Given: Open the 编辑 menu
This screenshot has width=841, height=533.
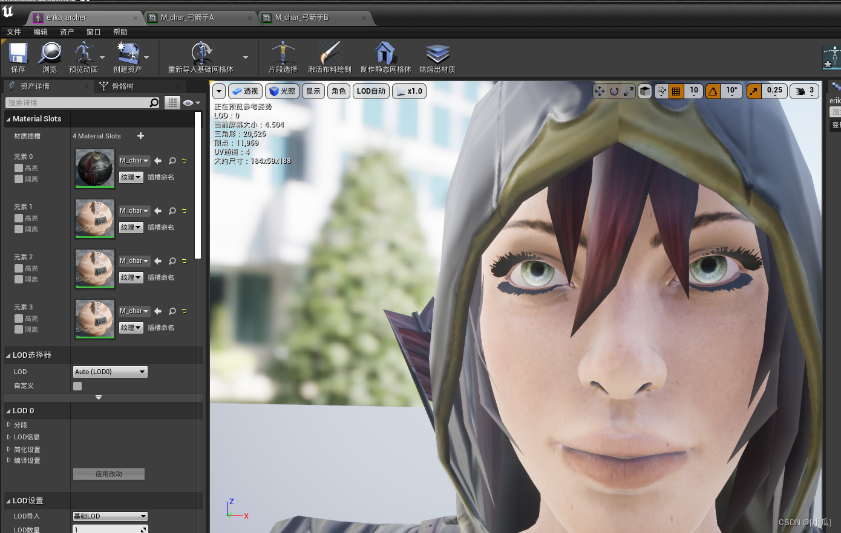Looking at the screenshot, I should coord(41,32).
